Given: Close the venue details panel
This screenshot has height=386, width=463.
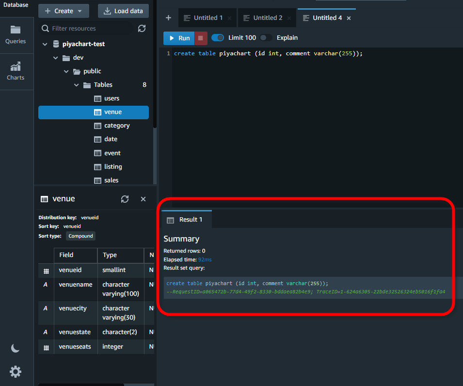Looking at the screenshot, I should (x=143, y=199).
